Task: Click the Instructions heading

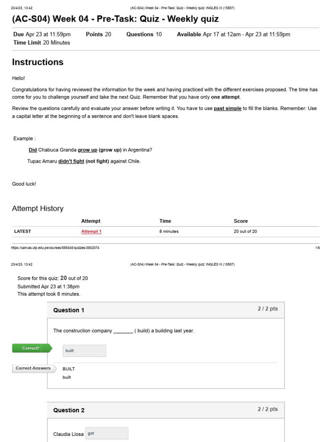Action: click(38, 62)
